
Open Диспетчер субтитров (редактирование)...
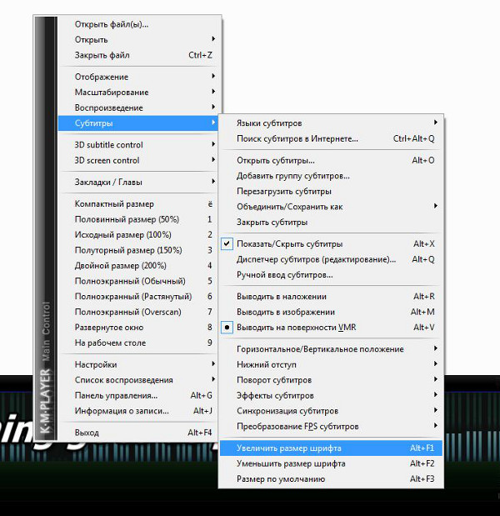tap(331, 259)
